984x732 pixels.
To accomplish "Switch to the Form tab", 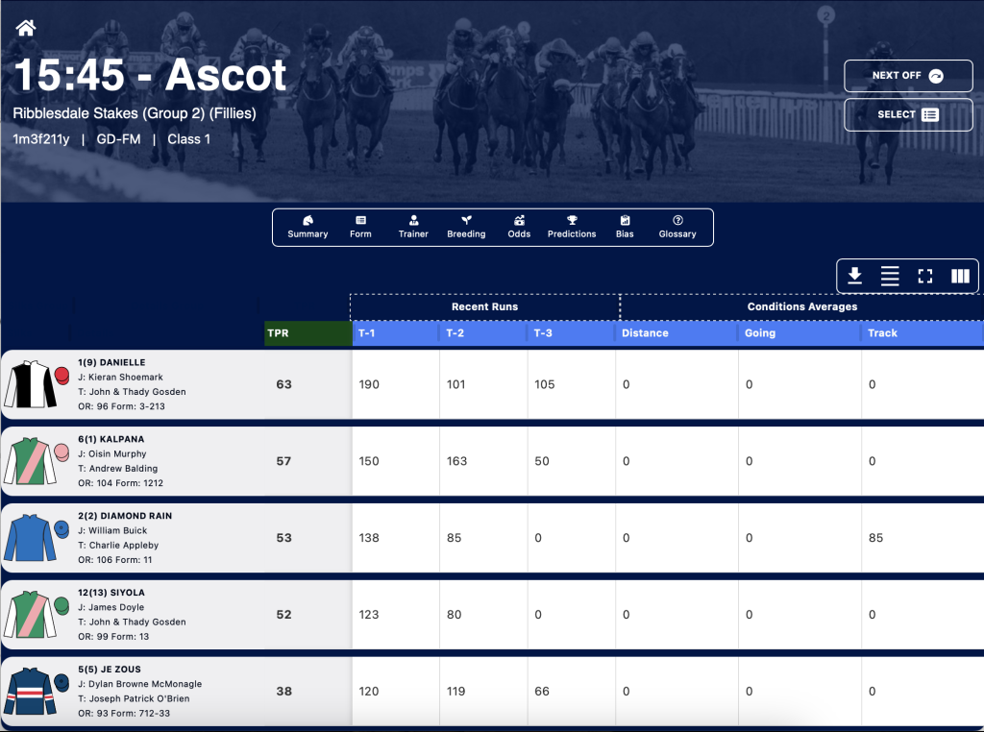I will [361, 227].
